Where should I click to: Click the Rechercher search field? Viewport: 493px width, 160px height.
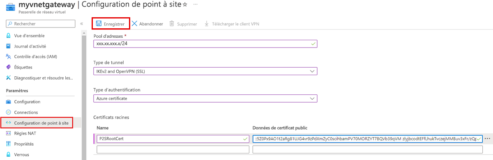41,24
